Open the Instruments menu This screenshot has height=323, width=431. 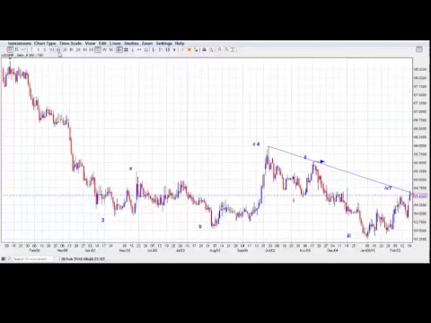tap(20, 43)
